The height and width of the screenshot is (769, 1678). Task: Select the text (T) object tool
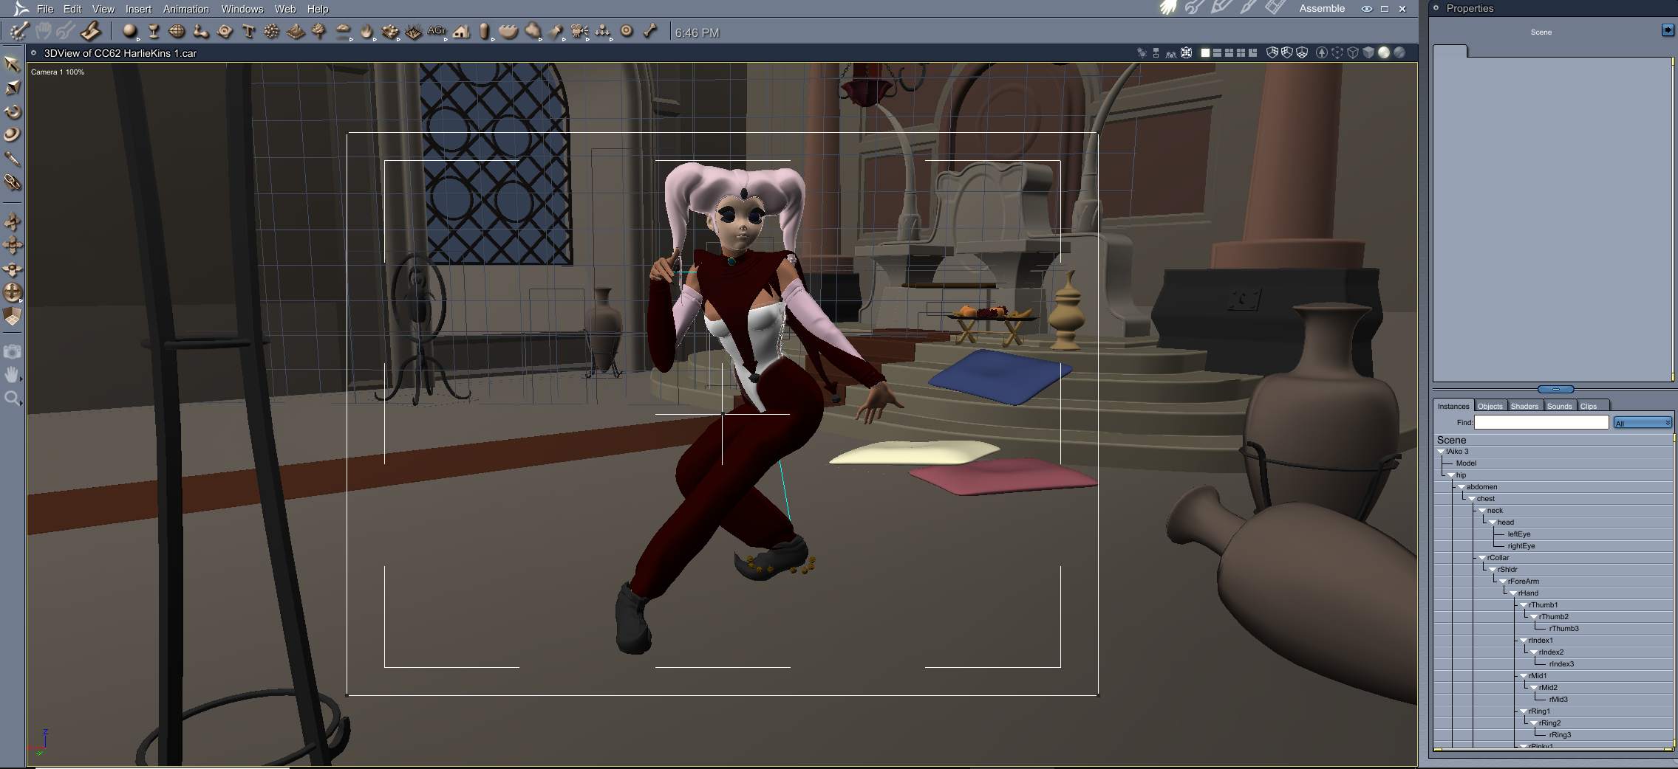(248, 31)
